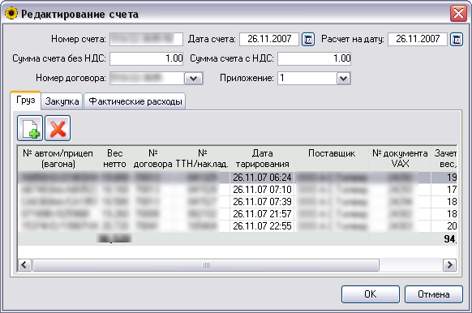Click the total cell showing 94
The image size is (472, 313).
[x=444, y=239]
